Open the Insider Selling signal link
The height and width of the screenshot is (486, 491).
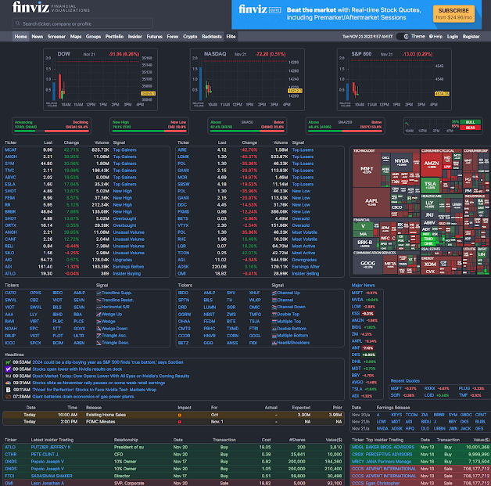(x=306, y=274)
